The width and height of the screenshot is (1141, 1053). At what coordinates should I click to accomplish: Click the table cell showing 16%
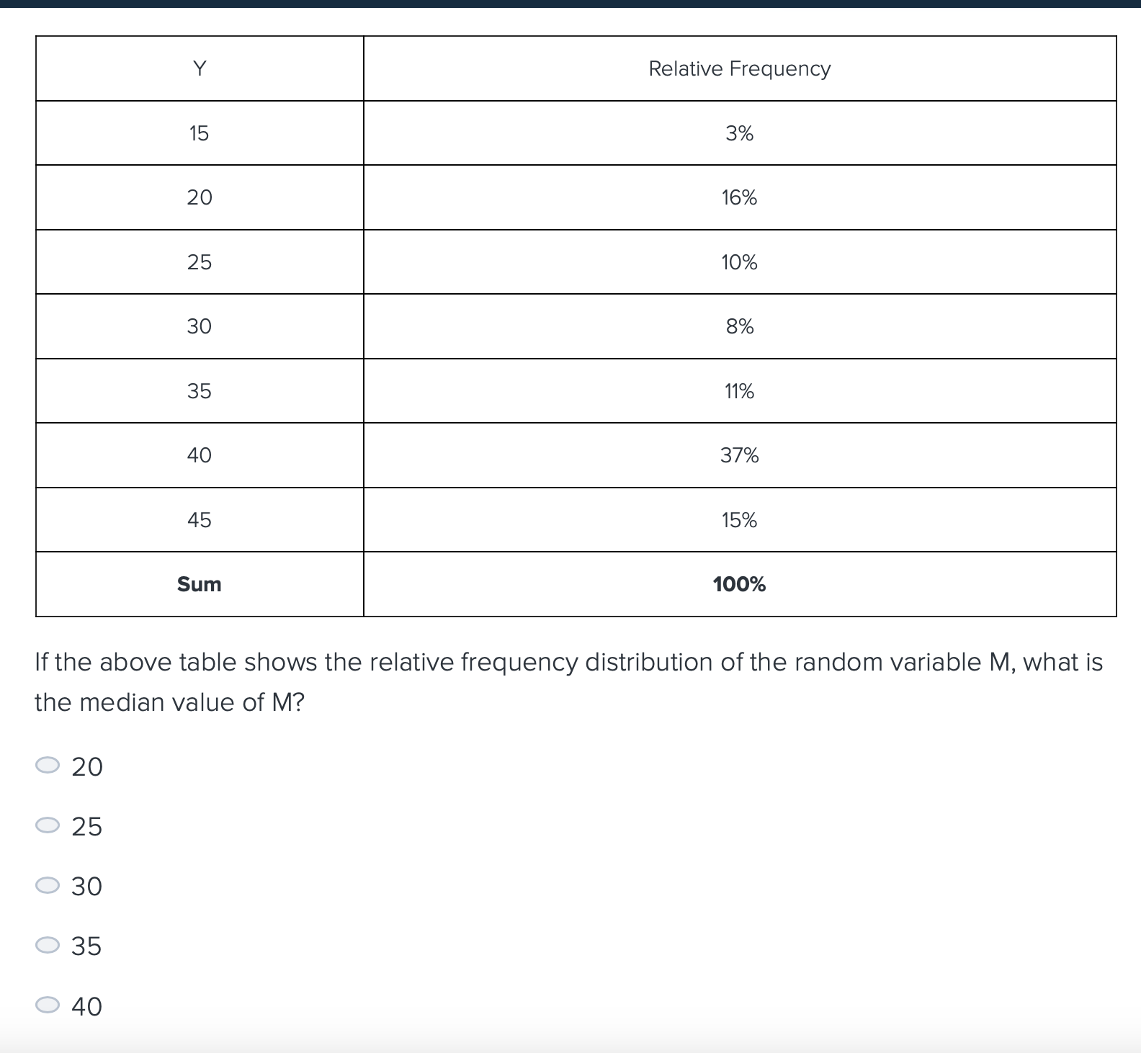[x=739, y=197]
